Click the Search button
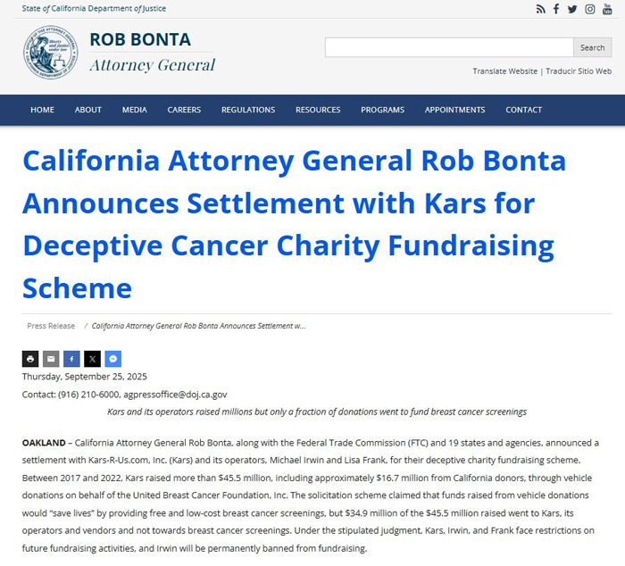The width and height of the screenshot is (625, 566). 592,47
